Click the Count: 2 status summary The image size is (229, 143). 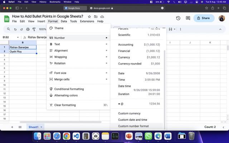point(210,127)
